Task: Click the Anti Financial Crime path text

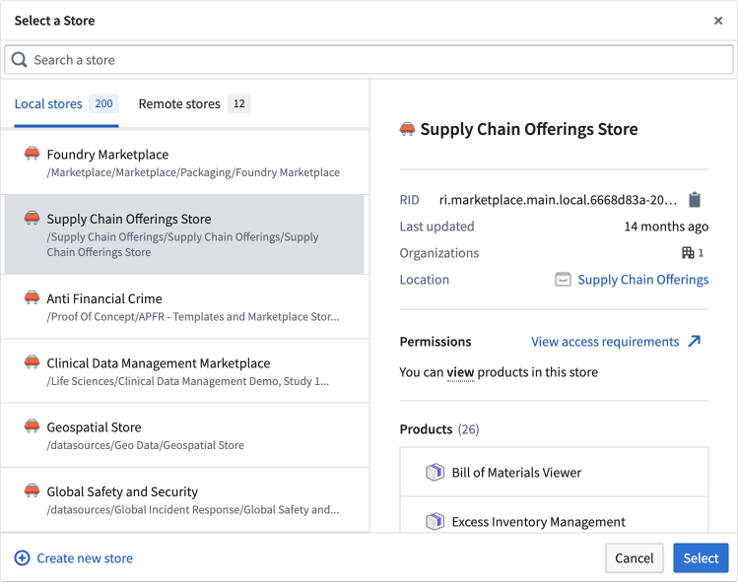Action: coord(192,317)
